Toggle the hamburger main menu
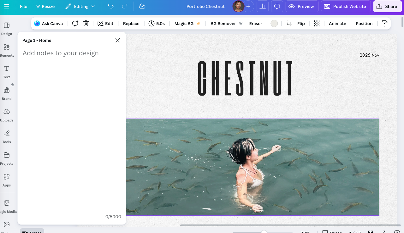Image resolution: width=404 pixels, height=233 pixels. [x=7, y=6]
